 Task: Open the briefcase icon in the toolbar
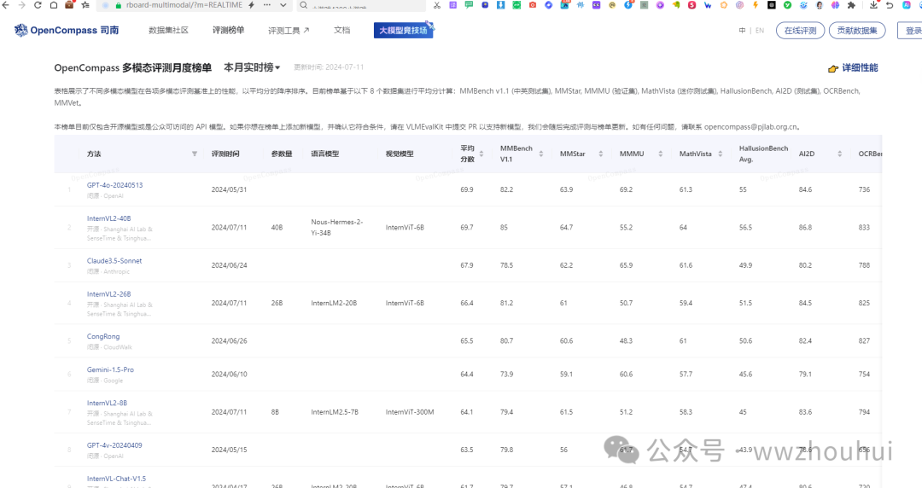click(69, 5)
